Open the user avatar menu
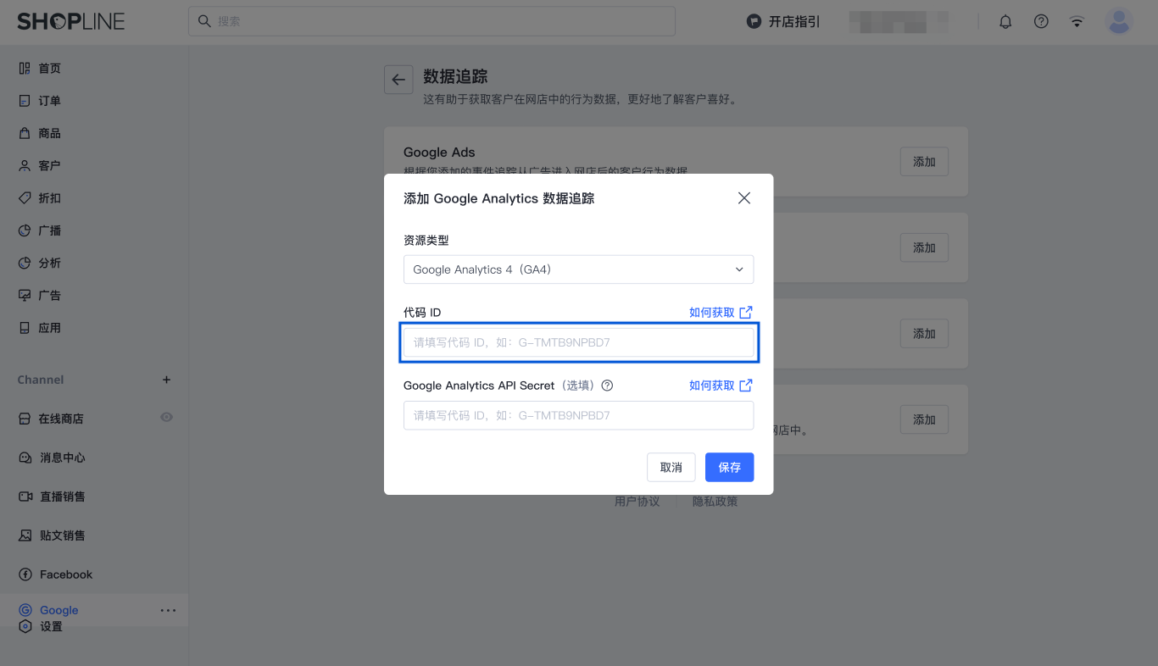The height and width of the screenshot is (666, 1158). (1119, 22)
